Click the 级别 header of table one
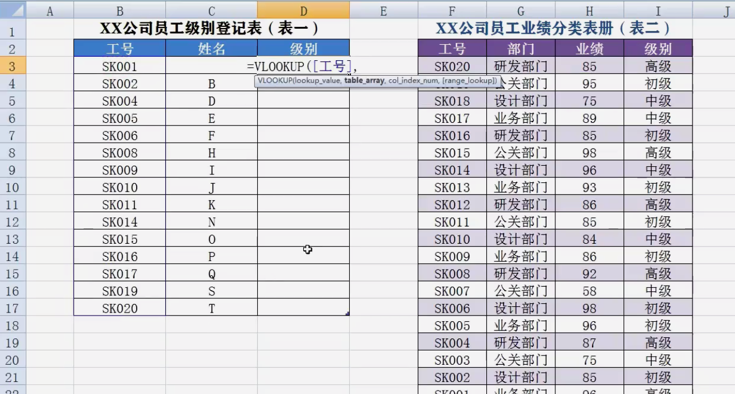The image size is (735, 394). click(x=303, y=48)
